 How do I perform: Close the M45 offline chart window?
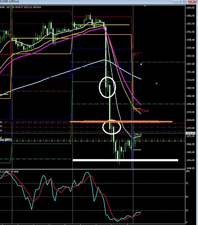pos(193,1)
